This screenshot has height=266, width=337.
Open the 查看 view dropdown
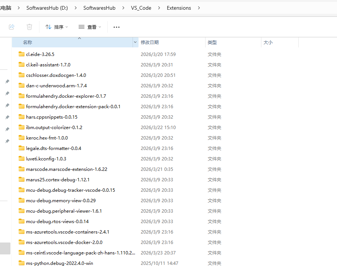pos(90,27)
